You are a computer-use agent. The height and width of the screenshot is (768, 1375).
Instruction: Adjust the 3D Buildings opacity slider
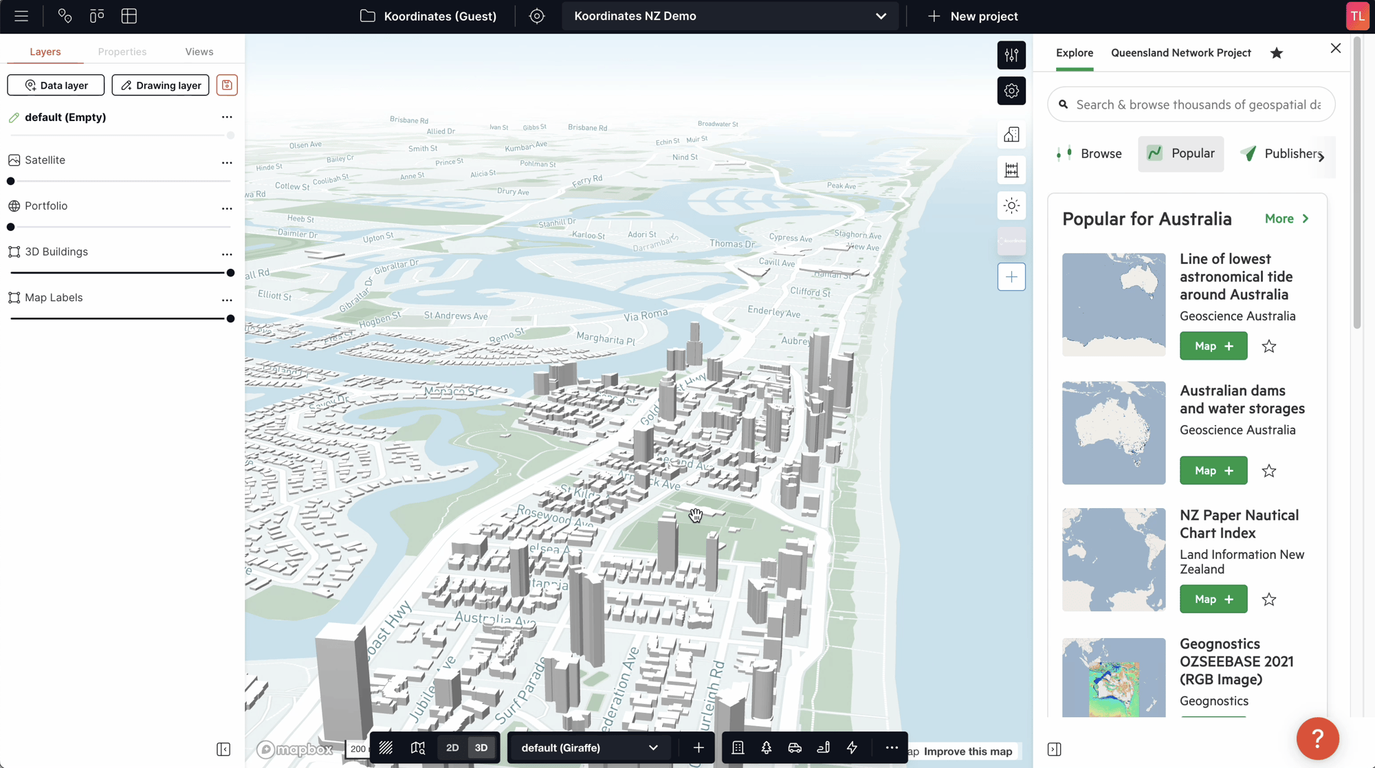pos(120,273)
